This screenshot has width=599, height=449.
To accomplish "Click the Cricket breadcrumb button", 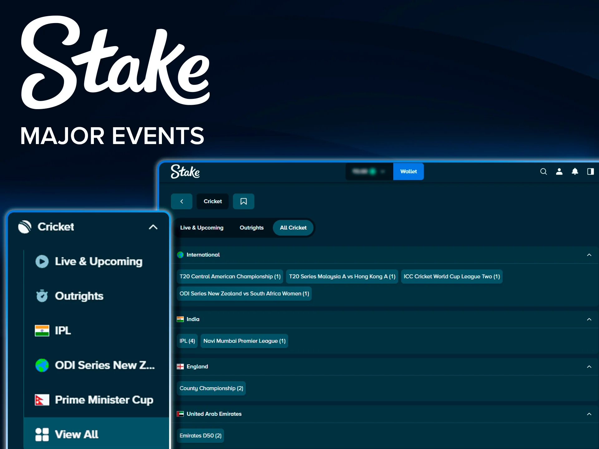I will coord(213,201).
